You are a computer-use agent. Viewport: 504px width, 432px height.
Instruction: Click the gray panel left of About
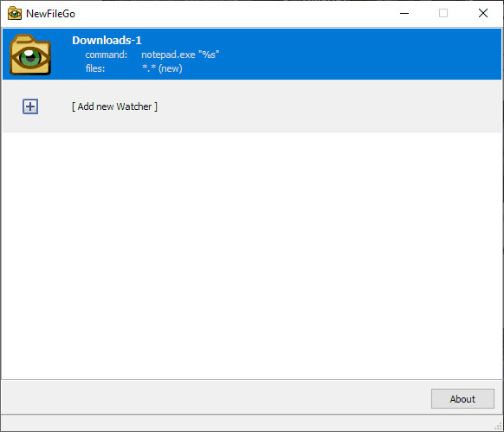click(216, 397)
